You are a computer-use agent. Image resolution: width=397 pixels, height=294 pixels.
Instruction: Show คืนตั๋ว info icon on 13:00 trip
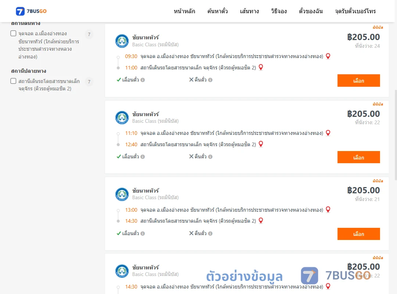pyautogui.click(x=210, y=233)
